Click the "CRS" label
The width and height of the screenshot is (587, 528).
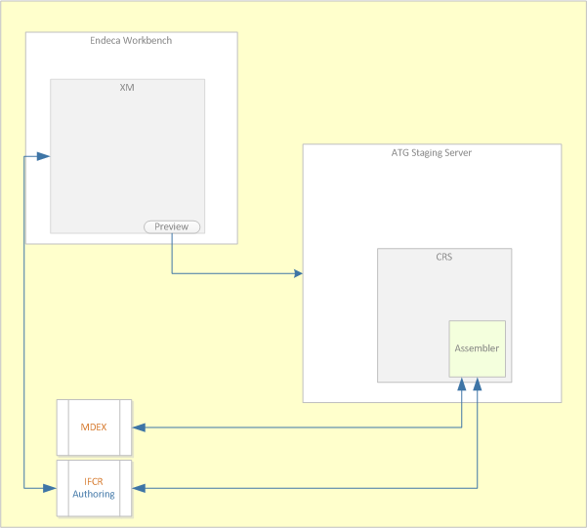click(444, 257)
